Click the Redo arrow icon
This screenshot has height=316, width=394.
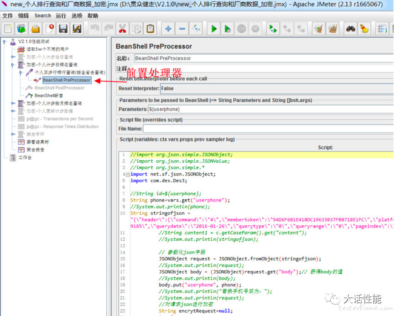pos(109,29)
